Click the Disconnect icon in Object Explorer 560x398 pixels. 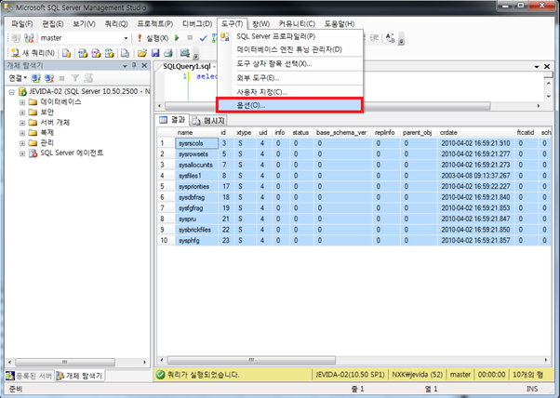tap(49, 78)
